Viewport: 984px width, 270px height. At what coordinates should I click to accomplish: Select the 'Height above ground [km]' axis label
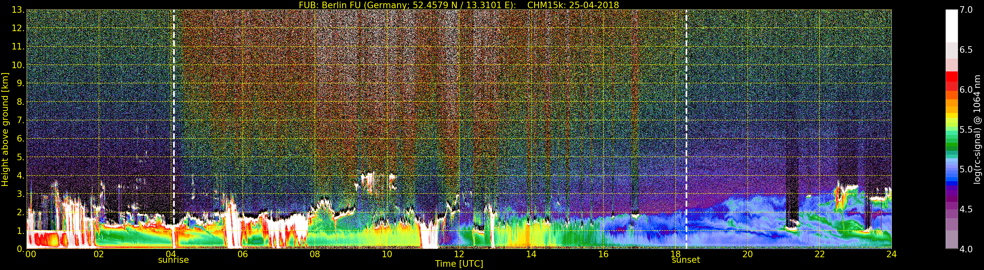pos(5,129)
